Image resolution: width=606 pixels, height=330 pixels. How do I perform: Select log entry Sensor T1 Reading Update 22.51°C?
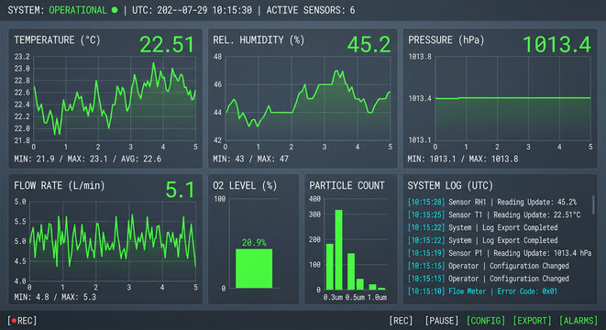(x=494, y=214)
